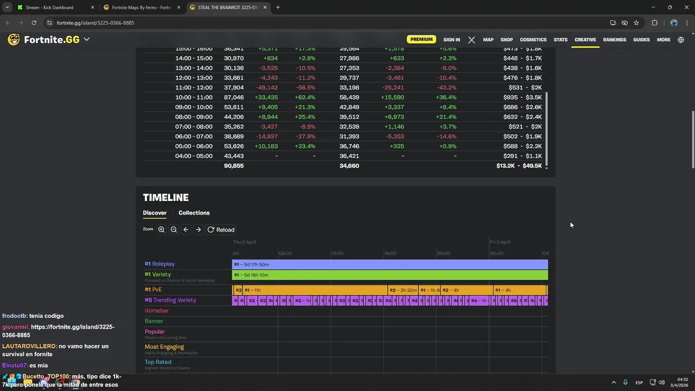Screen dimensions: 695x391
Task: Click the zoom out magnifier on timeline
Action: point(174,230)
